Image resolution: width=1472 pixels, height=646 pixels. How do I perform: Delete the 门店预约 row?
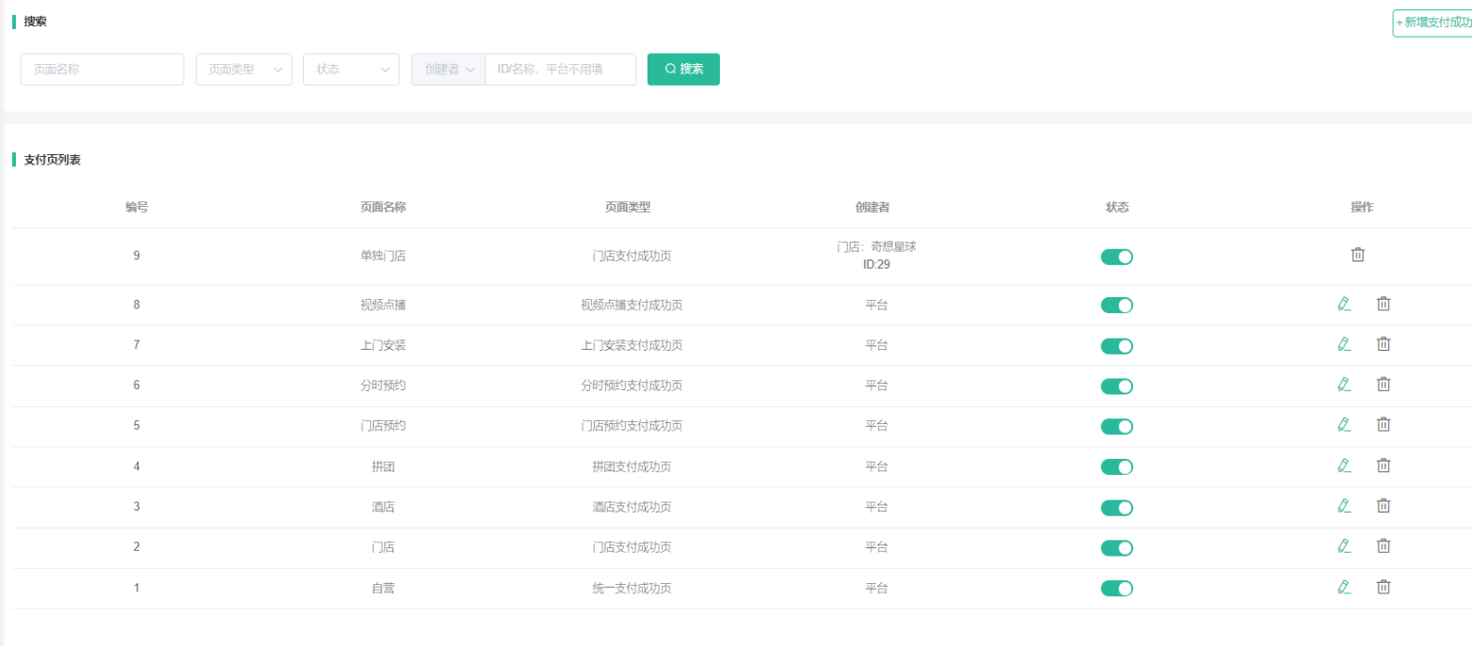tap(1384, 425)
